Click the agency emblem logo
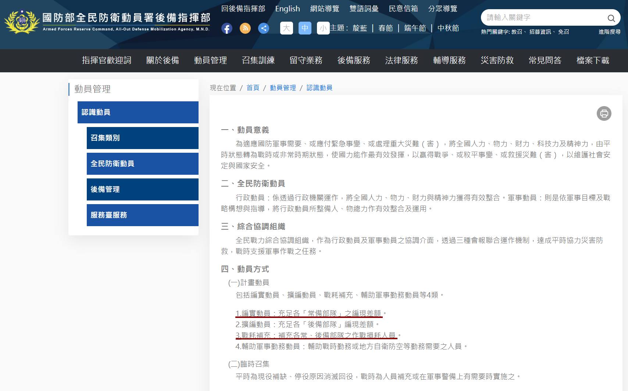The width and height of the screenshot is (628, 391). coord(22,22)
